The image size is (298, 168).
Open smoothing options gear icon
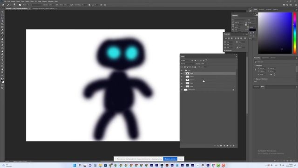(x=89, y=5)
